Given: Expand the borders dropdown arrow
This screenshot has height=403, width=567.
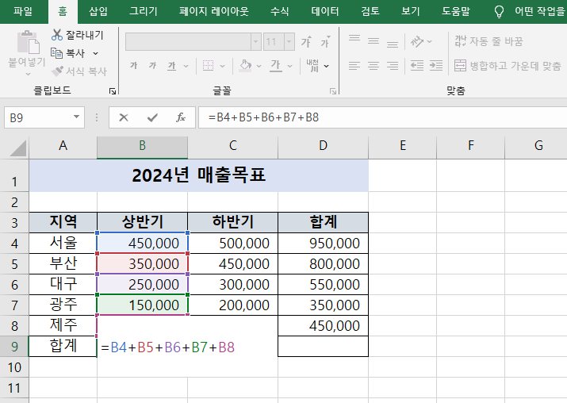Looking at the screenshot, I should [222, 66].
